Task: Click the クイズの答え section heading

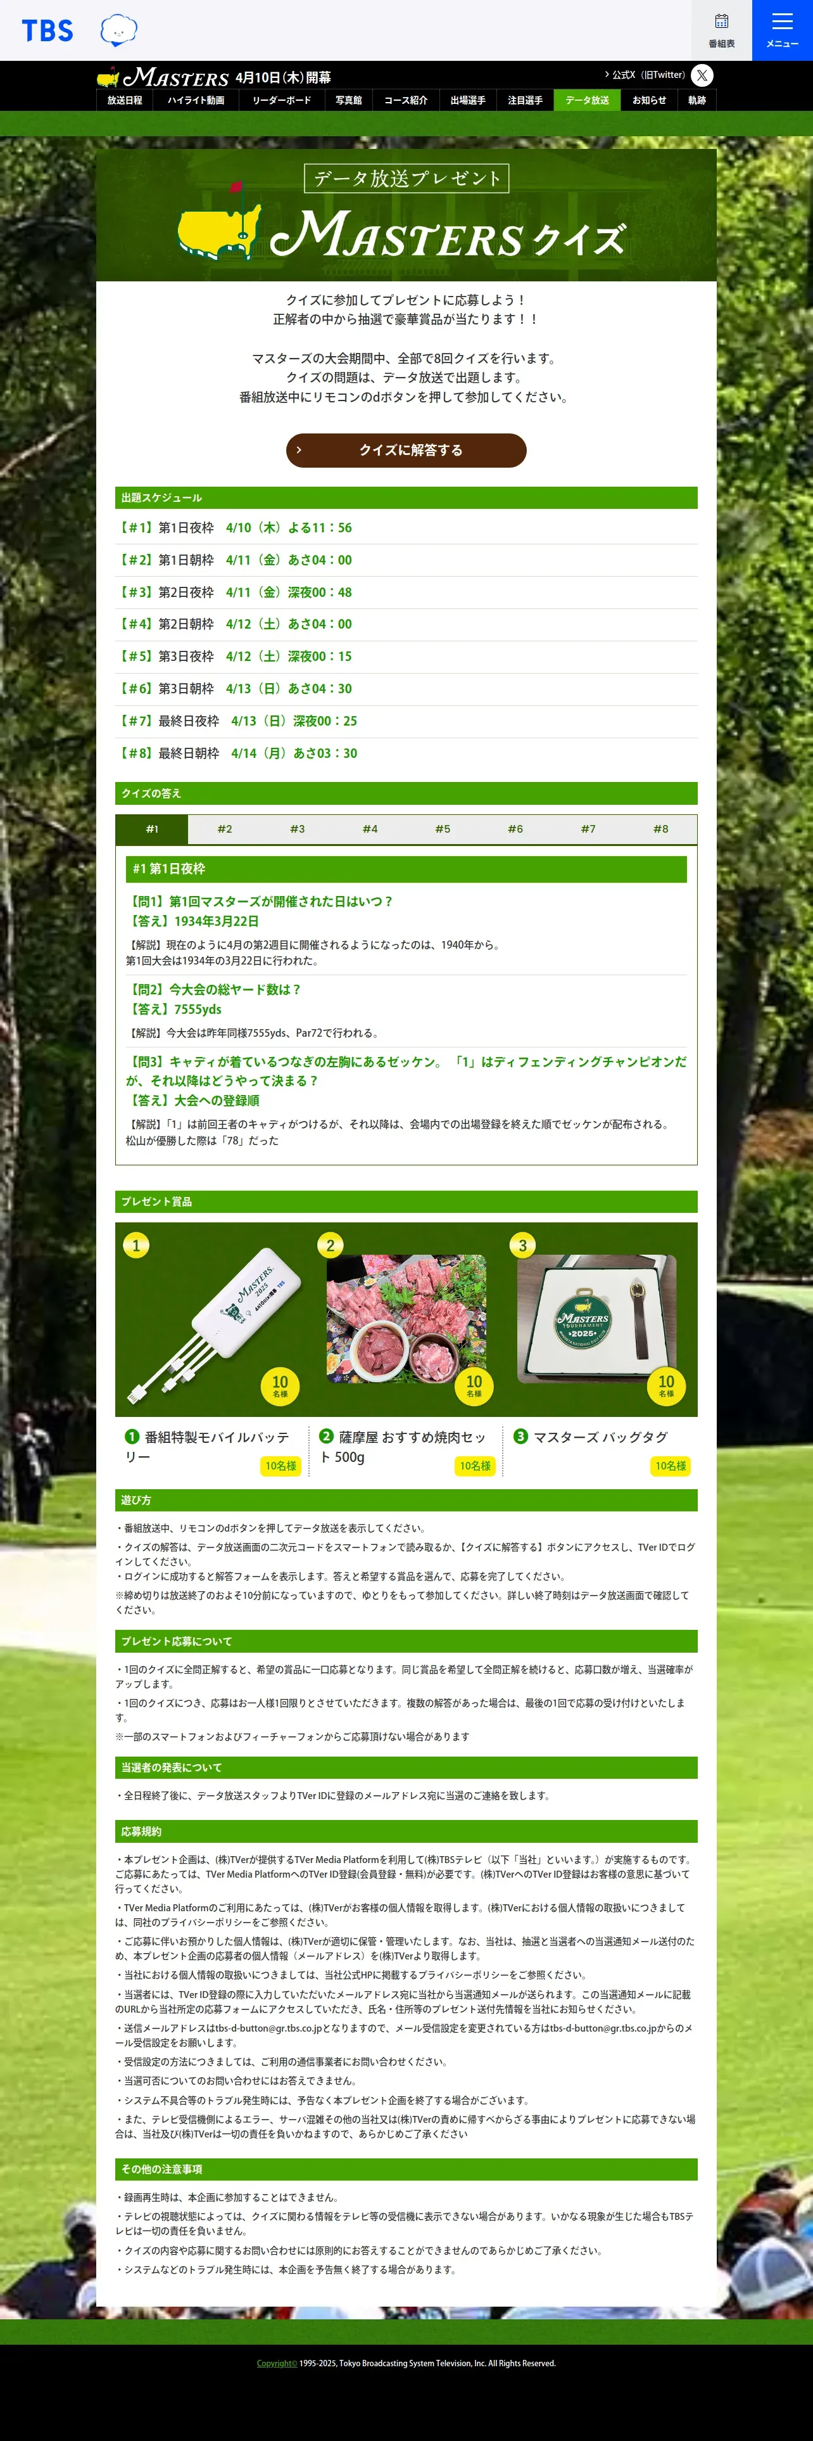Action: 406,793
